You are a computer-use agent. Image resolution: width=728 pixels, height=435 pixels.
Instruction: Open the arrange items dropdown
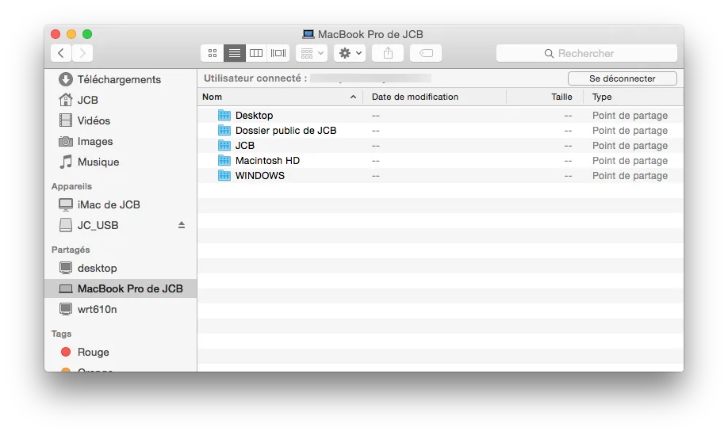312,53
